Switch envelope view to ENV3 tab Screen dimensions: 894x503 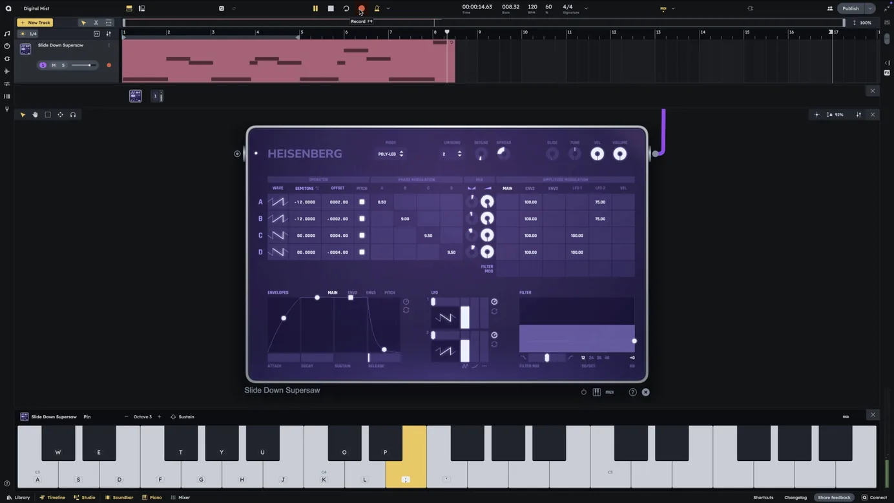(x=371, y=293)
